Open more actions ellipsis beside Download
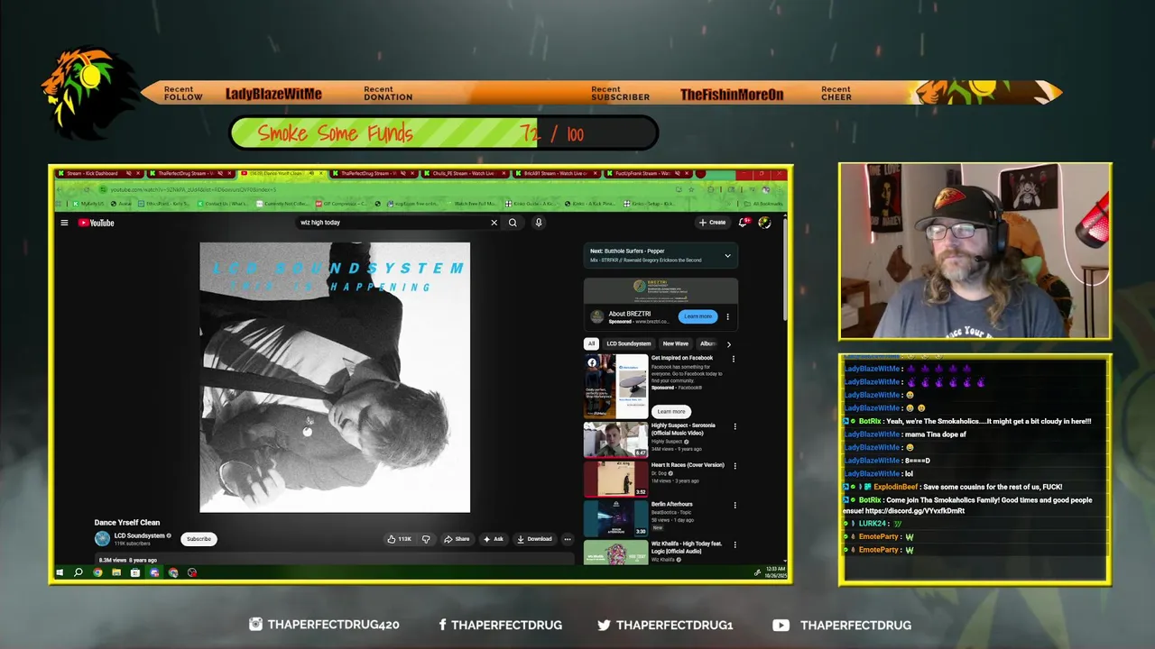The image size is (1155, 649). 568,539
